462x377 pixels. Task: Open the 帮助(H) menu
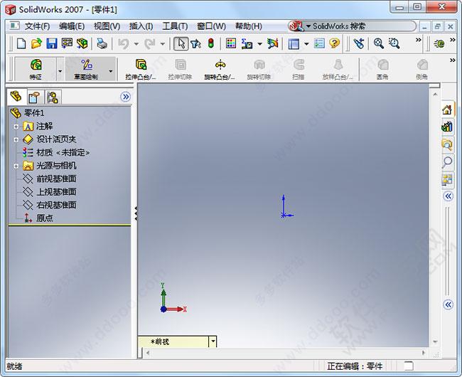[248, 26]
